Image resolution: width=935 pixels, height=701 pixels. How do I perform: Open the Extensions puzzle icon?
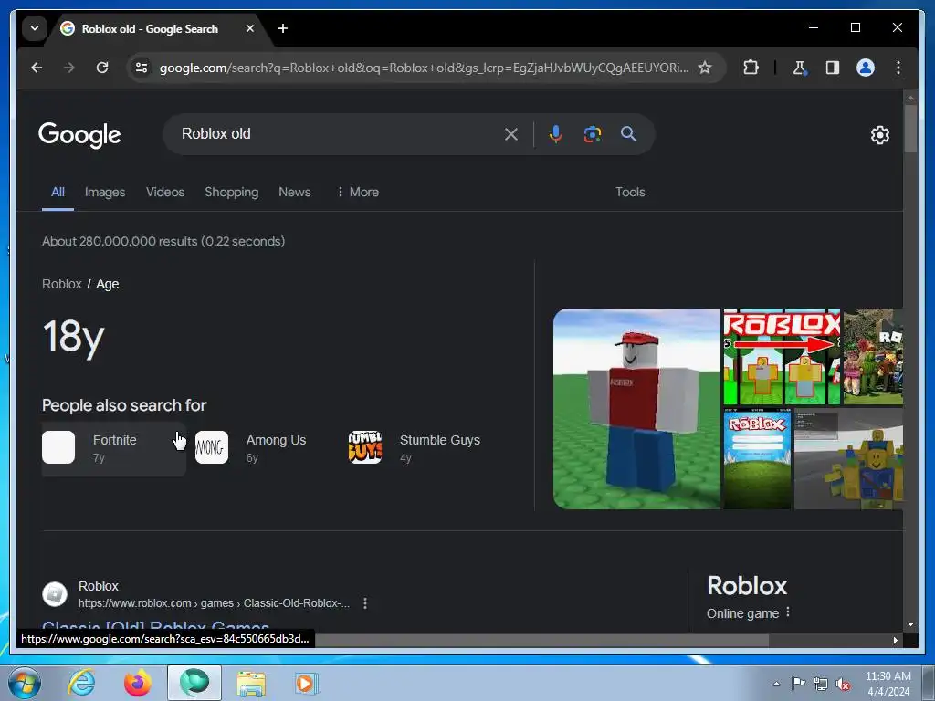(751, 68)
